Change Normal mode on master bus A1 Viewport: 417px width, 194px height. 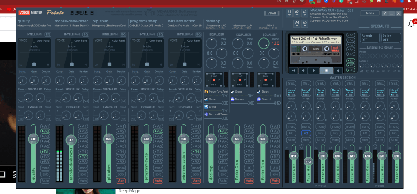pyautogui.click(x=291, y=92)
